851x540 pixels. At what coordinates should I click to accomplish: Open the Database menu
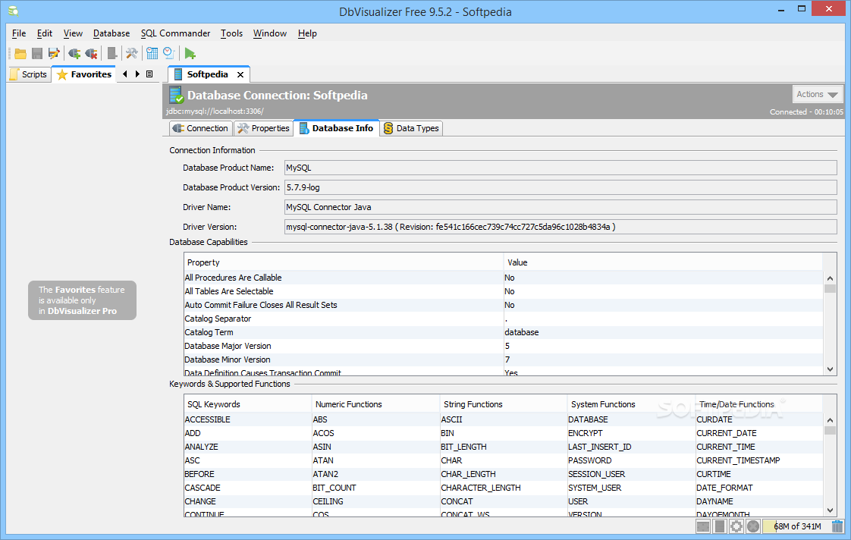pos(111,33)
